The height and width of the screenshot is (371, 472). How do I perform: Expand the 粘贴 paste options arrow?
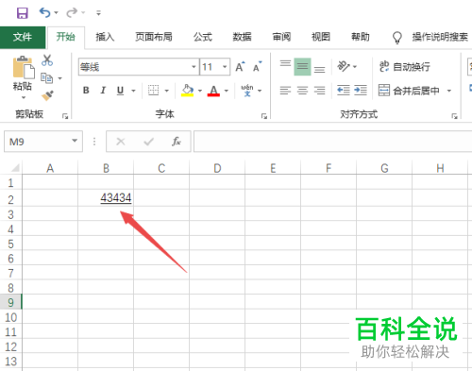[24, 97]
